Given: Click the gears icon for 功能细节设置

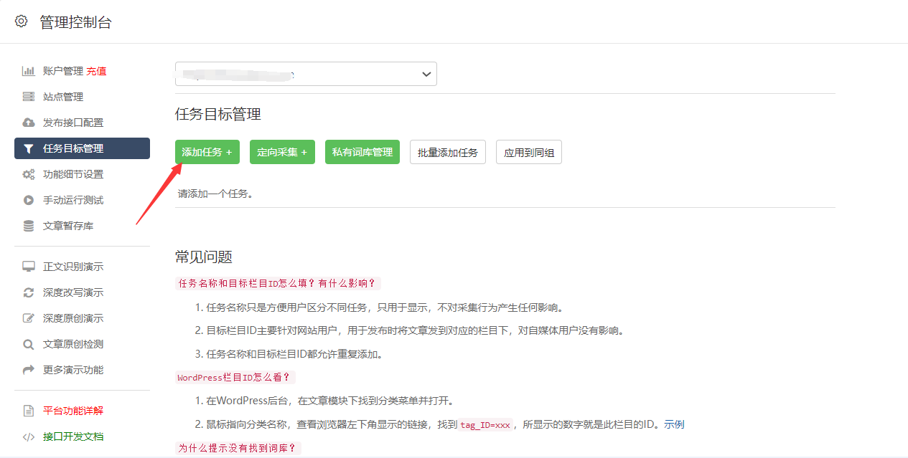Looking at the screenshot, I should pos(29,174).
